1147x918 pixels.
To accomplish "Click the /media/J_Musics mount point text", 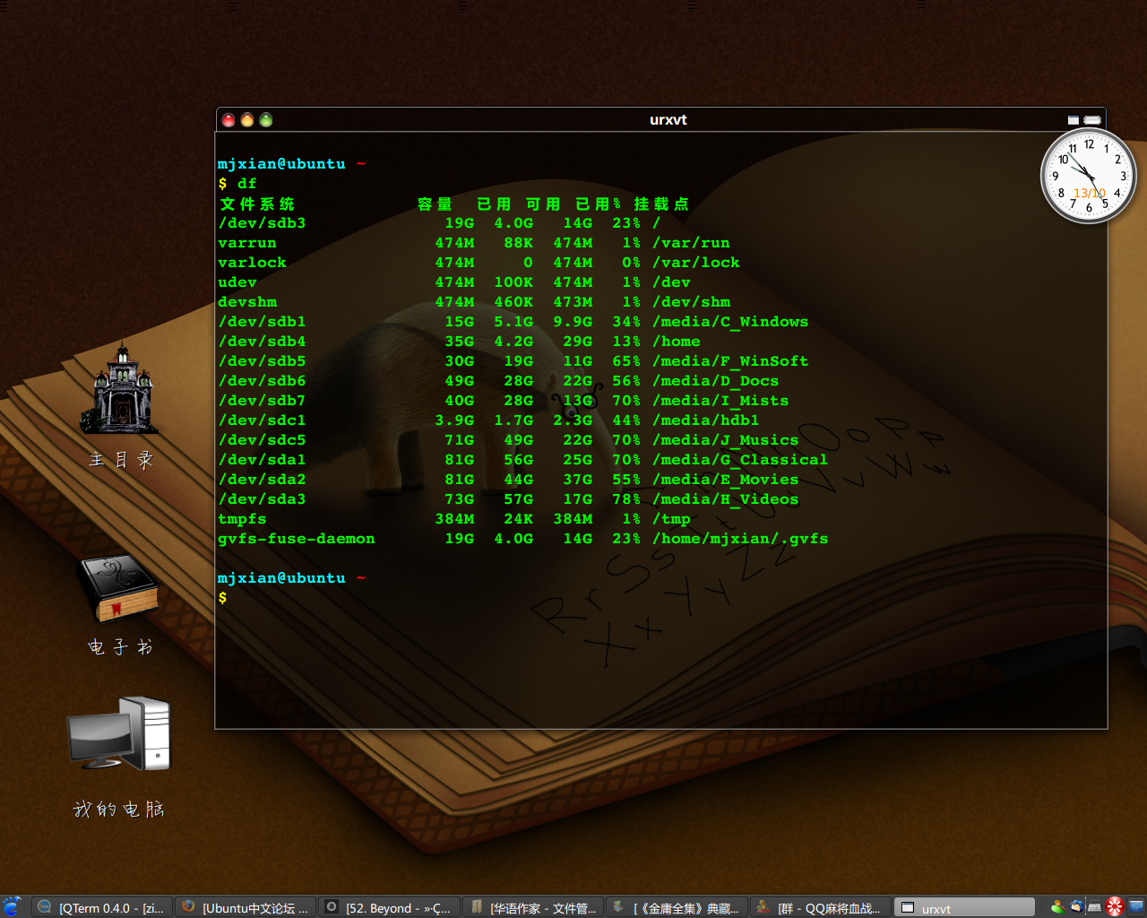I will pyautogui.click(x=726, y=440).
